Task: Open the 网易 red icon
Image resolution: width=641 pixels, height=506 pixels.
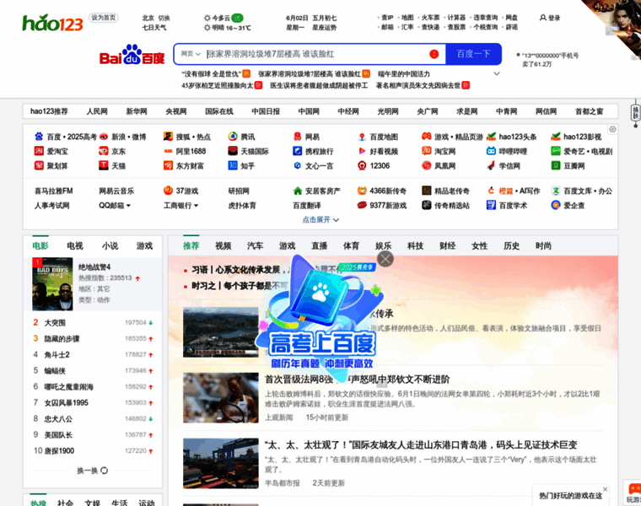Action: pyautogui.click(x=297, y=137)
